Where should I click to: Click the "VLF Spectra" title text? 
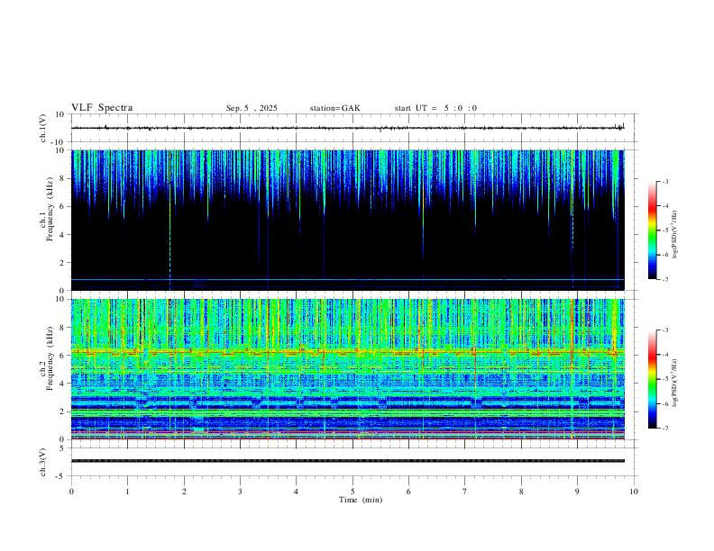[x=102, y=108]
